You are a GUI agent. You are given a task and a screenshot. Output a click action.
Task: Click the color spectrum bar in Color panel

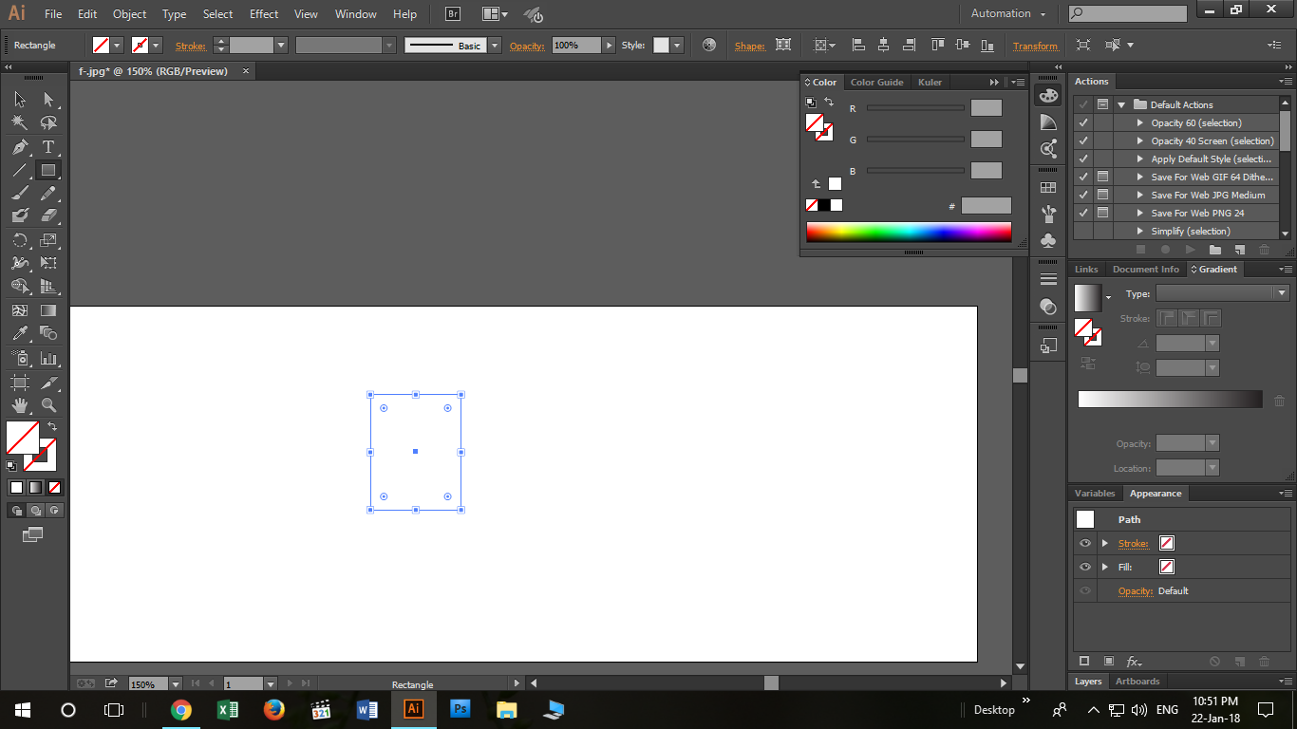click(x=909, y=232)
